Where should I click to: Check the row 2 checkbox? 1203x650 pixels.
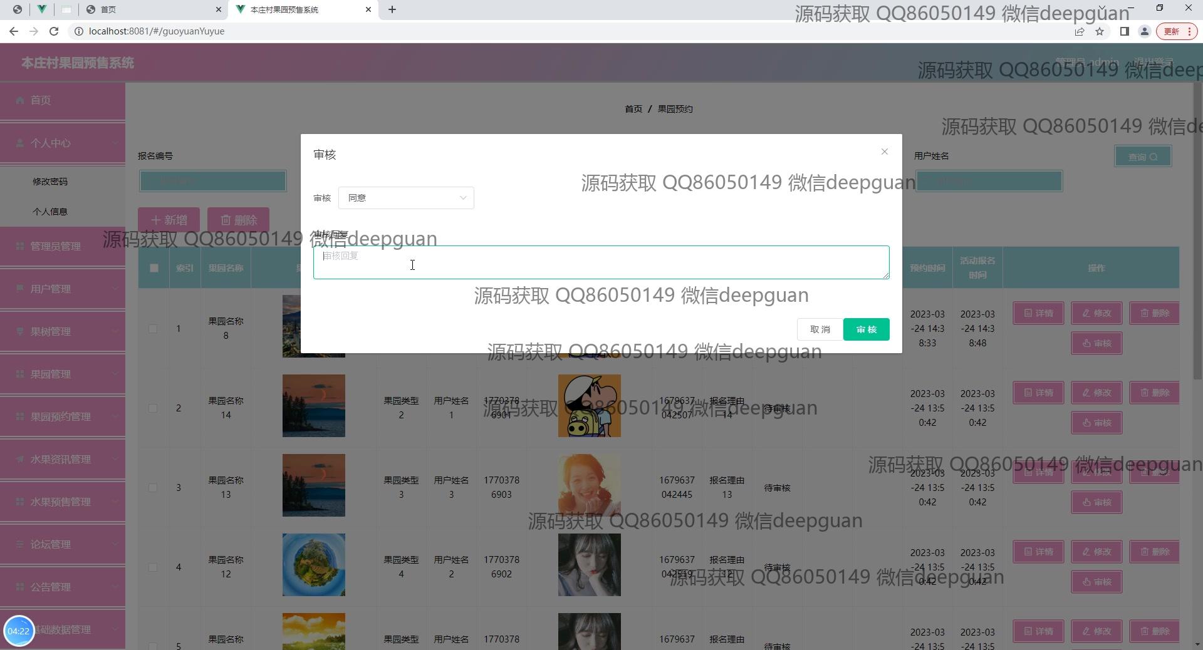153,408
